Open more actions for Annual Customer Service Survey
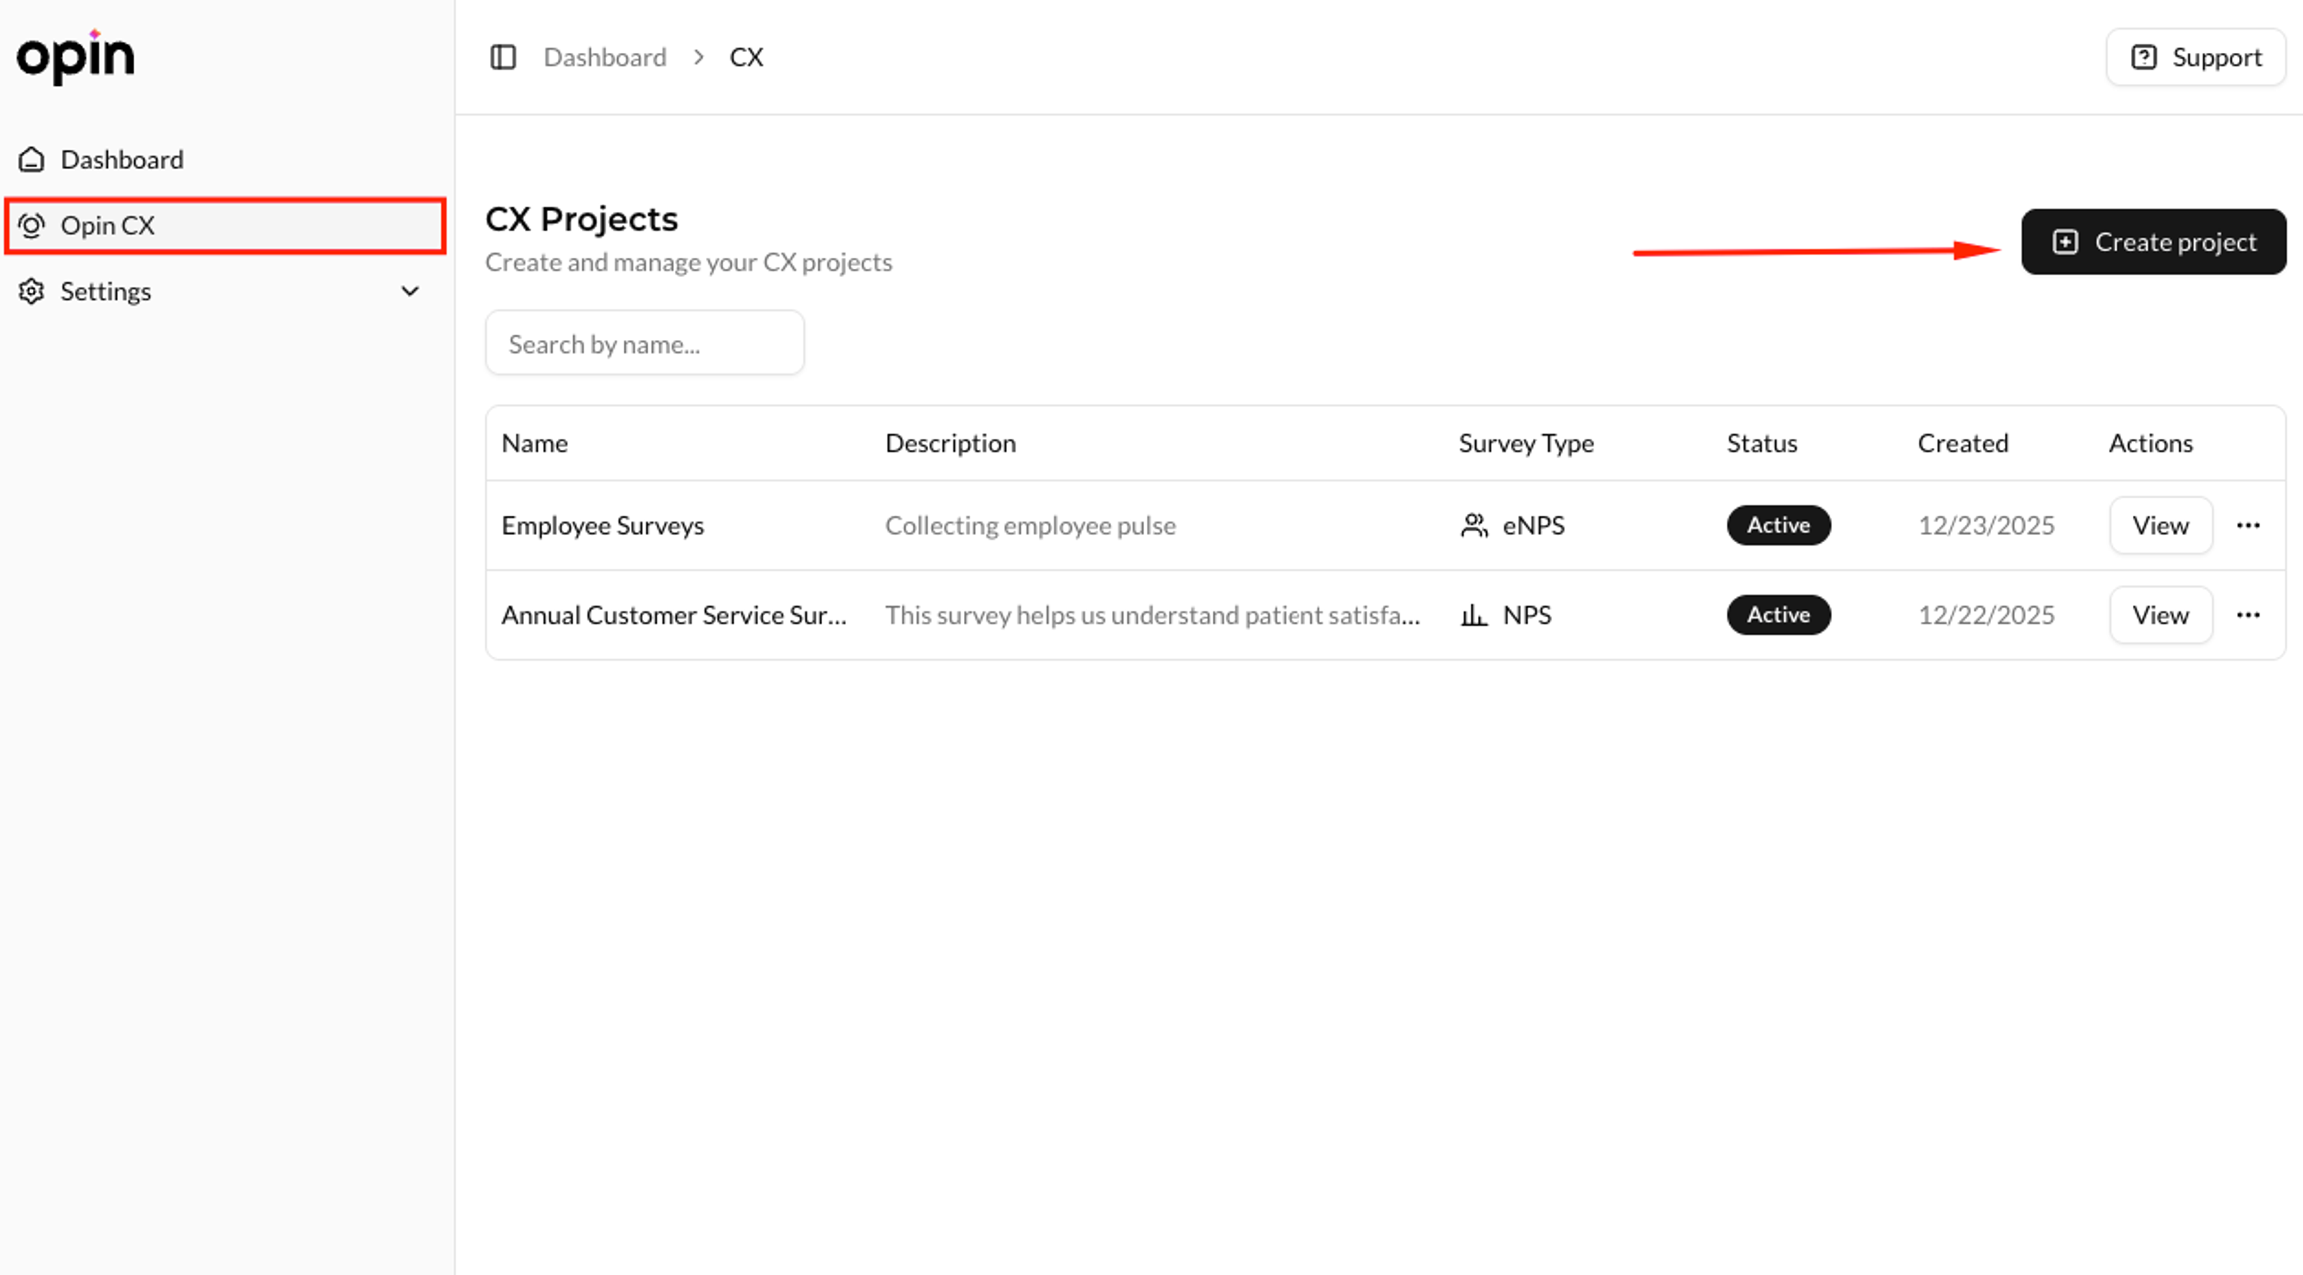 point(2248,615)
